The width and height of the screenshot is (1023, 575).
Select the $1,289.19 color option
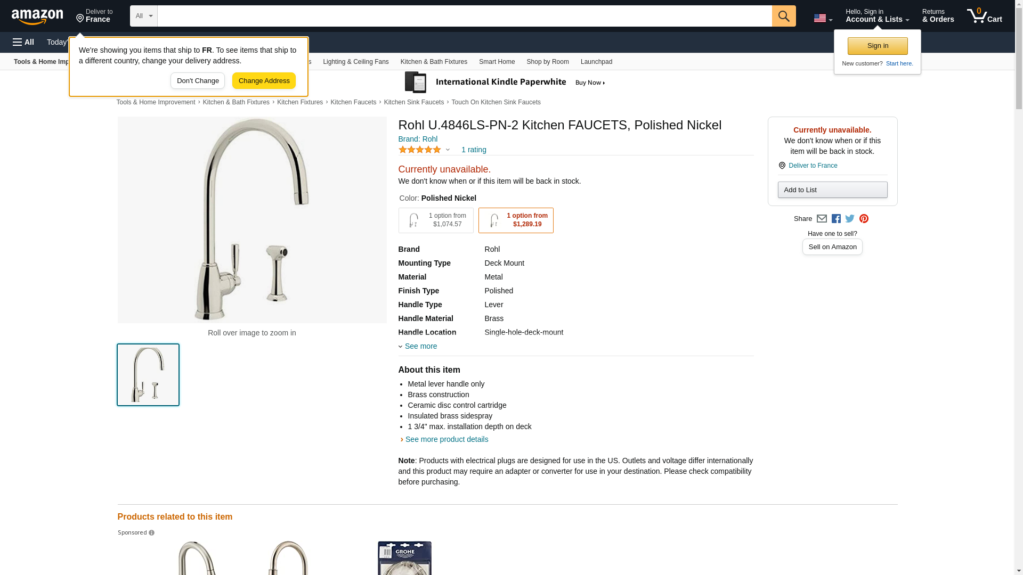[516, 220]
